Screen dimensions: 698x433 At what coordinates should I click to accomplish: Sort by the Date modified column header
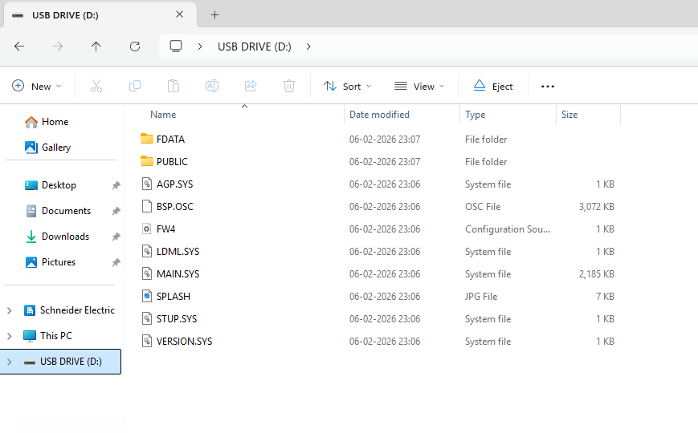pos(379,115)
